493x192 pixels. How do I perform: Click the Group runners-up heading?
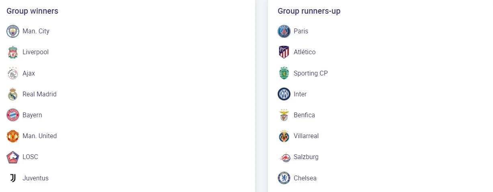(x=309, y=11)
